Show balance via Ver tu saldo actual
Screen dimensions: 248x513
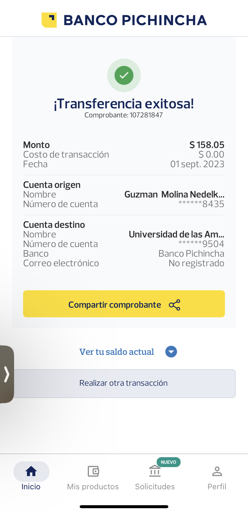tap(117, 352)
